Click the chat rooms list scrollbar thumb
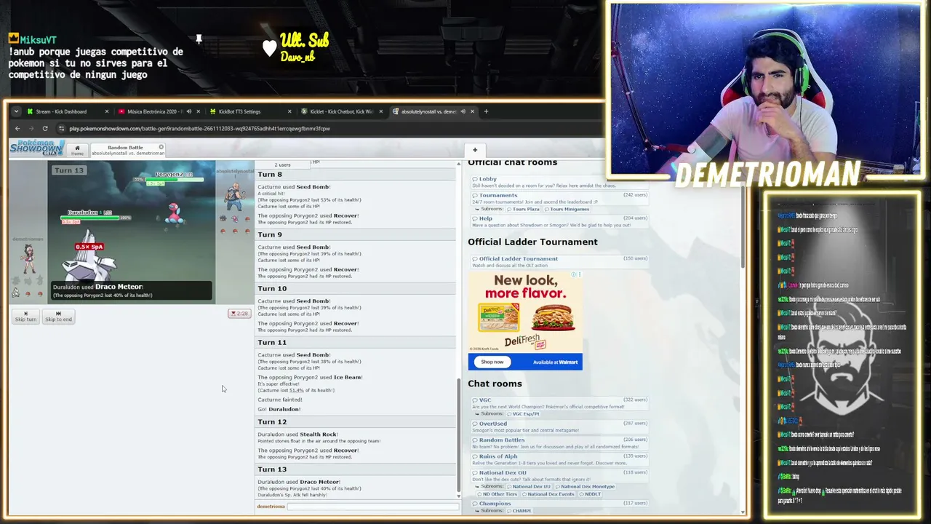Screen dimensions: 931x524 pos(743,227)
